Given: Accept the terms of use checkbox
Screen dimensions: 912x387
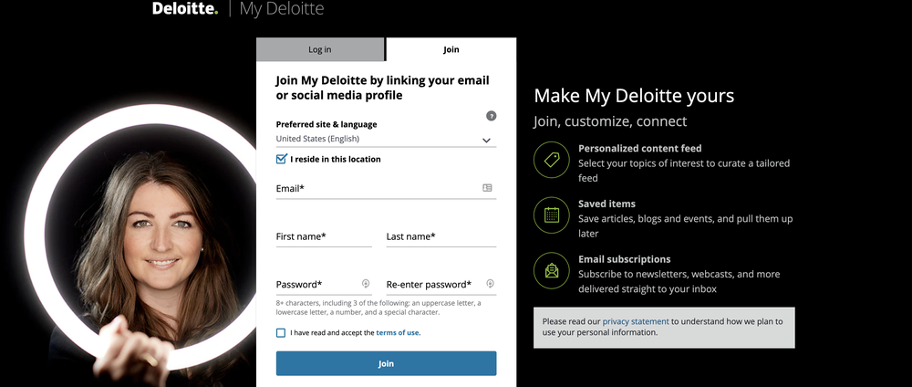Looking at the screenshot, I should [281, 333].
